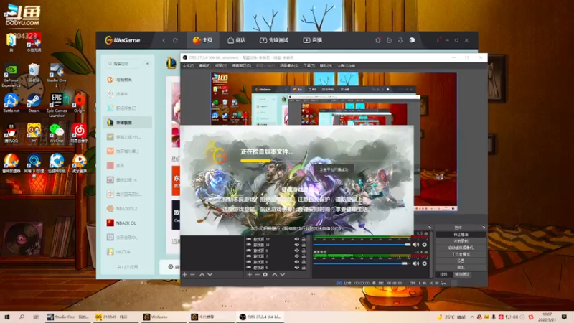Move selected source up in OBS
Image resolution: width=574 pixels, height=323 pixels.
(275, 274)
